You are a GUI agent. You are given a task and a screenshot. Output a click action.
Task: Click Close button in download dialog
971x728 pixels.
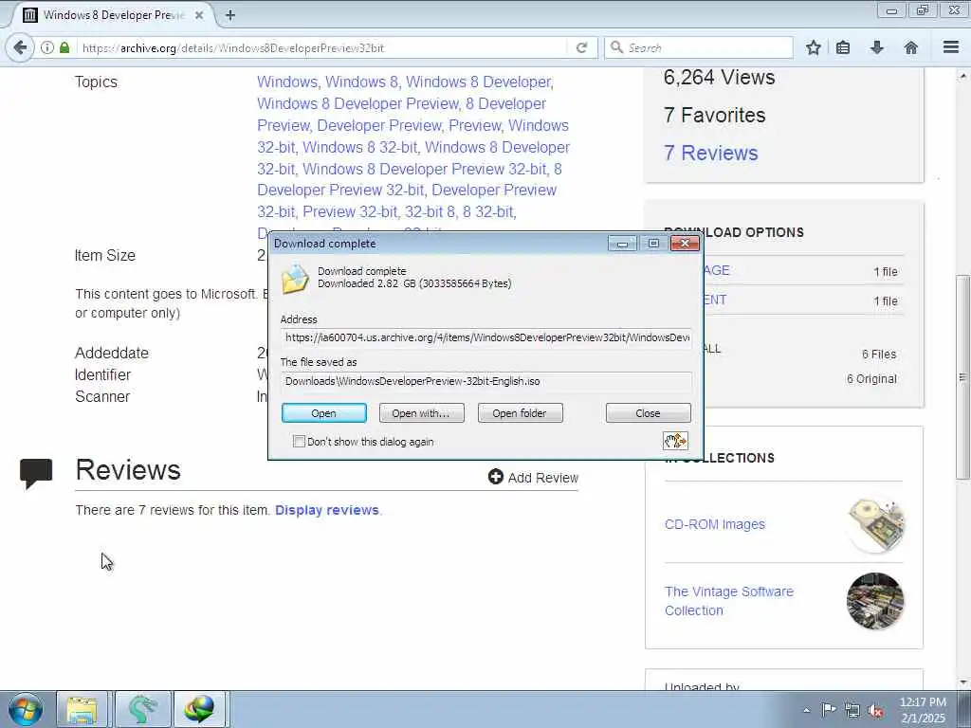pos(648,413)
